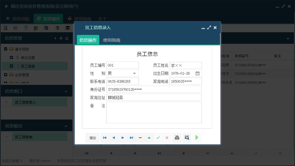The height and width of the screenshot is (166, 295).
Task: Open the 关于 menu item
Action: (102, 19)
